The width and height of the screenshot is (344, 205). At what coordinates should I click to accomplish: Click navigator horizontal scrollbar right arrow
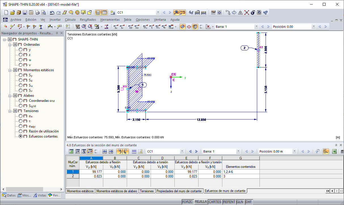(62, 189)
